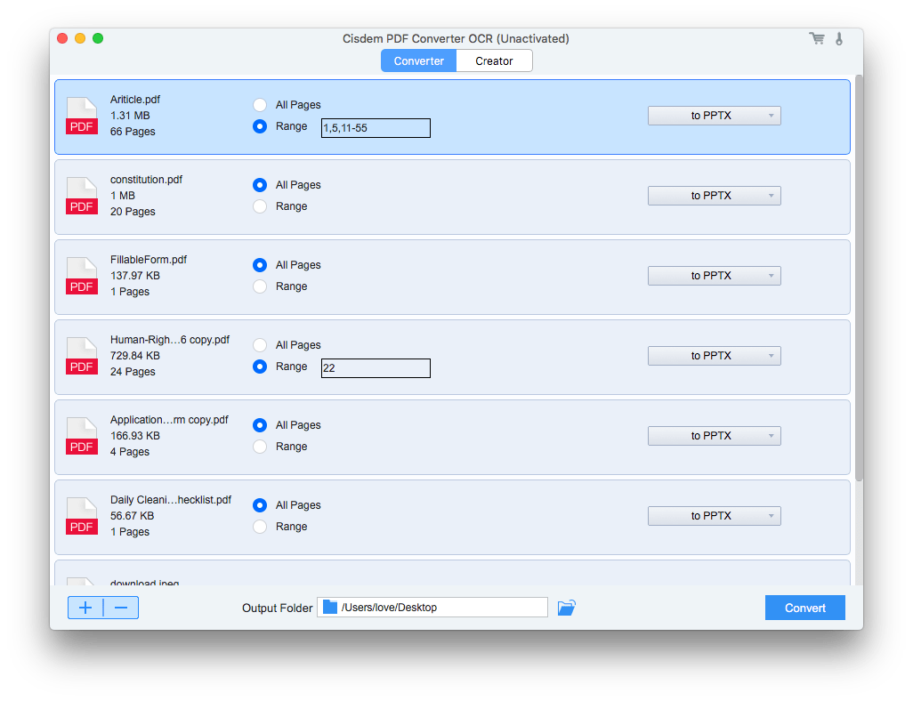Screen dimensions: 913x701
Task: Click the range field containing 1,5,11-55
Action: tap(376, 128)
